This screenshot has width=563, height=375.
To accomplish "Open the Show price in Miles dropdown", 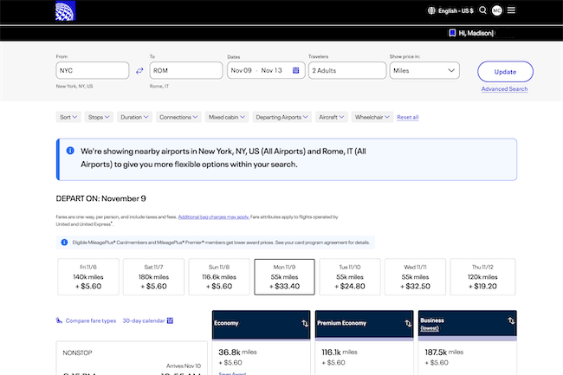I will coord(424,70).
